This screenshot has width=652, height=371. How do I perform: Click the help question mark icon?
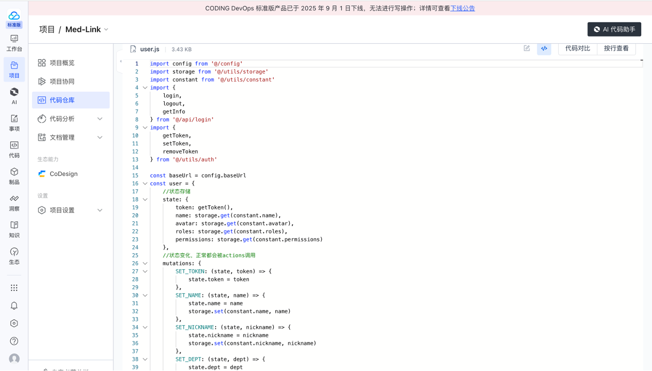coord(14,341)
